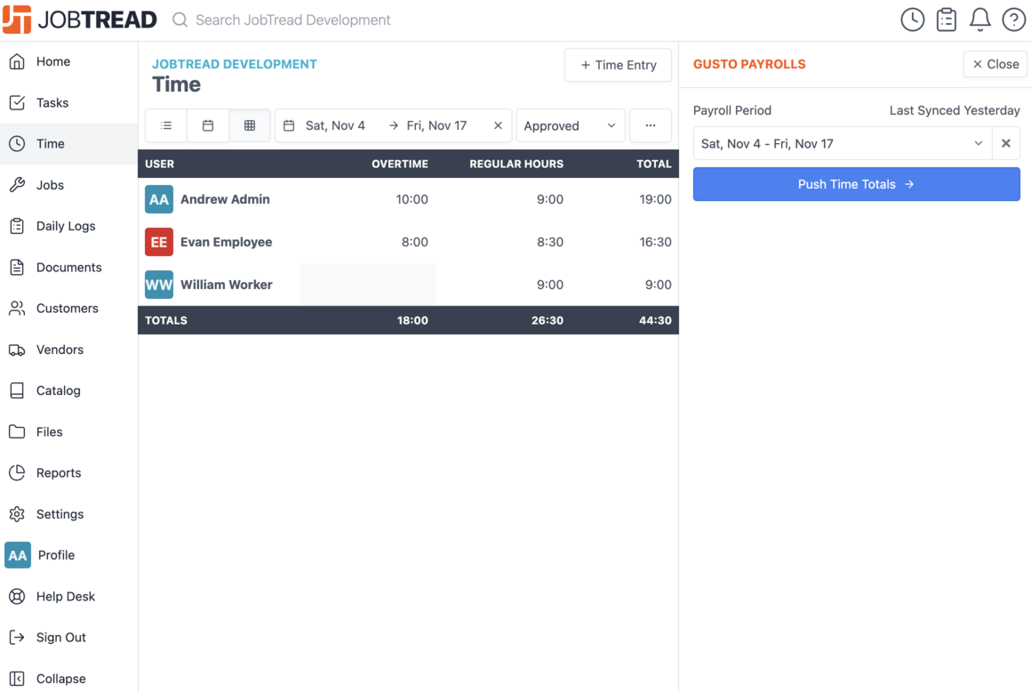Collapse the sidebar
This screenshot has width=1031, height=692.
[68, 678]
